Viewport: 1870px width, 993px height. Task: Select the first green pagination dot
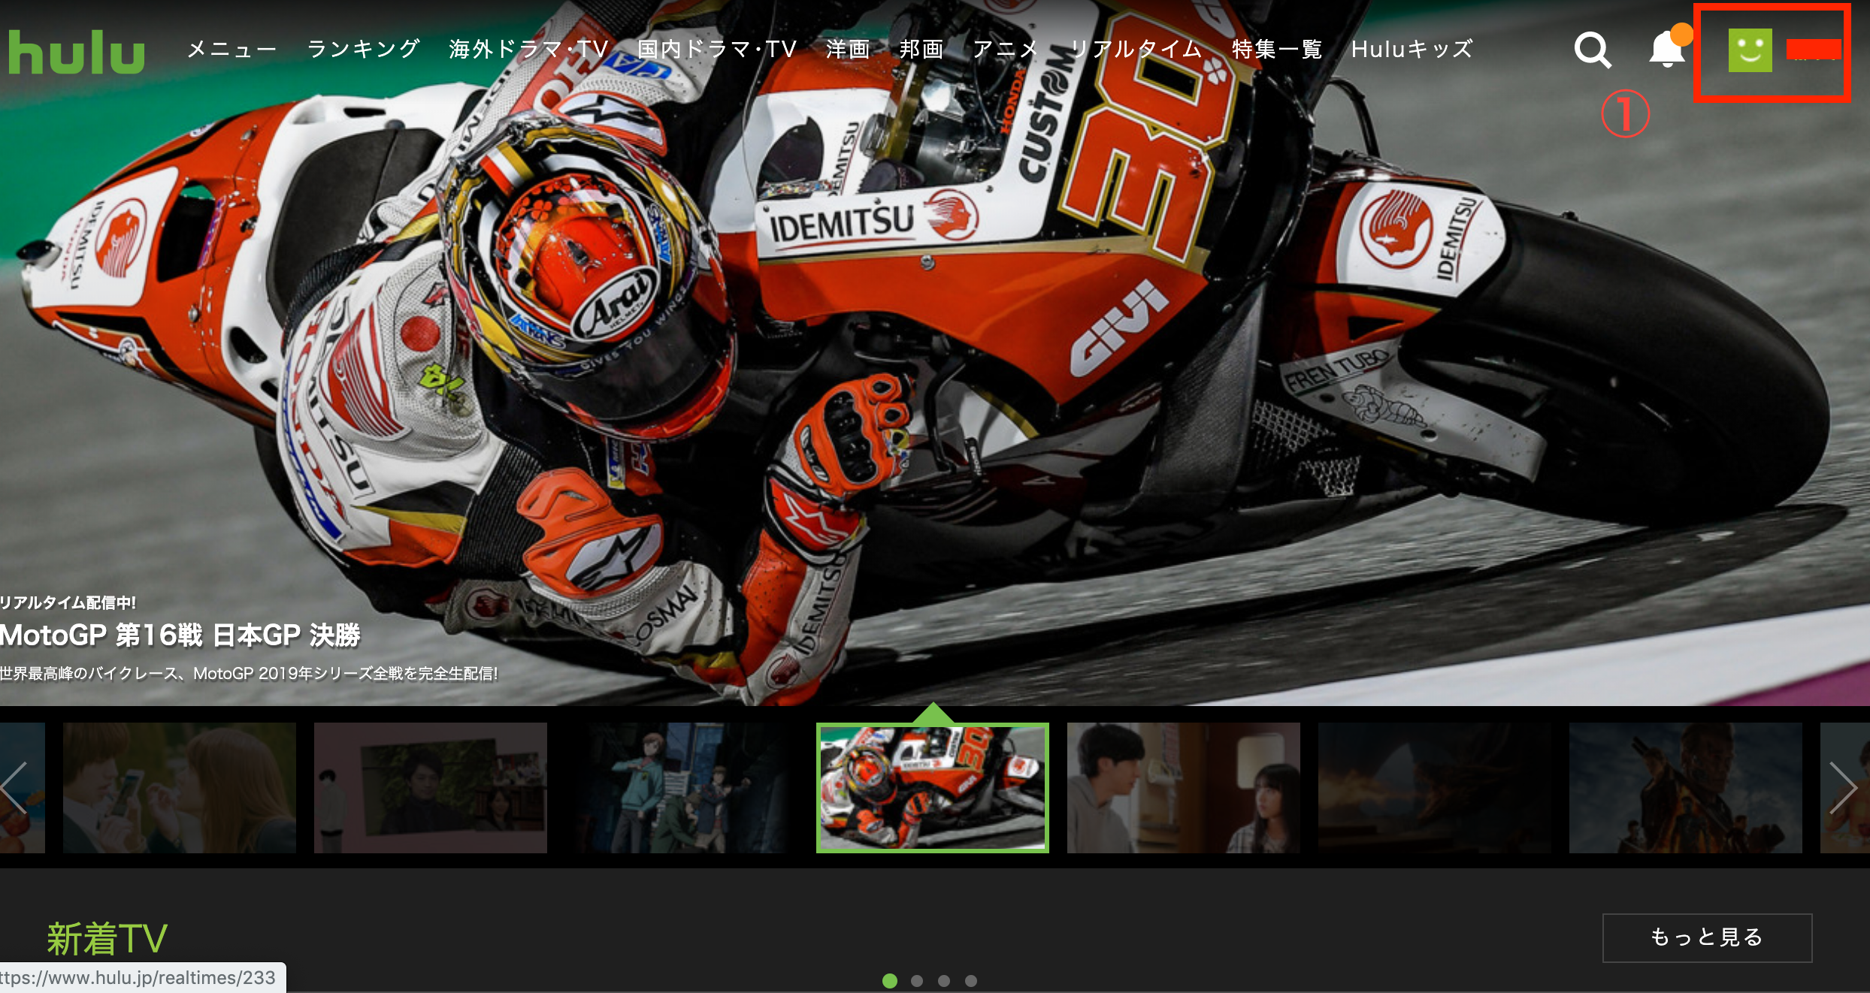click(x=890, y=981)
